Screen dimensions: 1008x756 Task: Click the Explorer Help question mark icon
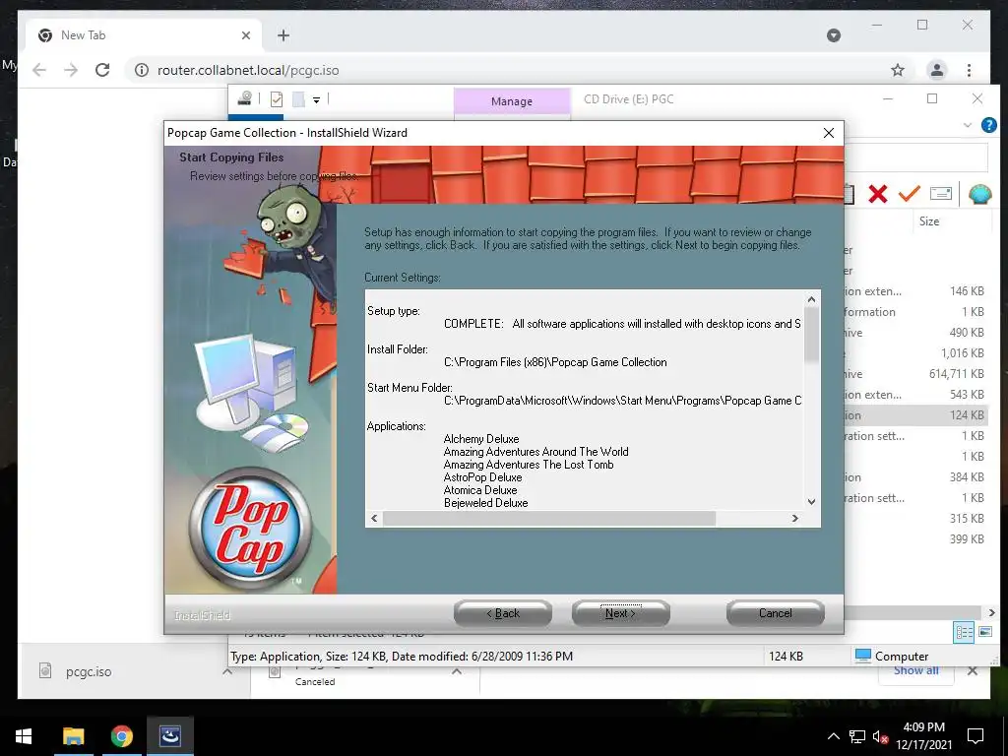click(x=988, y=125)
